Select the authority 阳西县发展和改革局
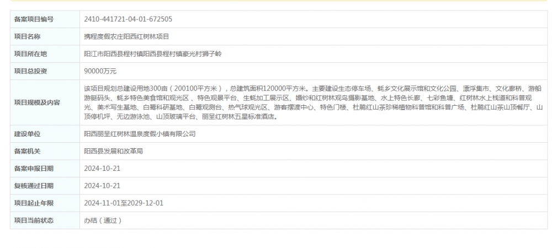Viewport: 552px width, 248px height. [x=113, y=151]
